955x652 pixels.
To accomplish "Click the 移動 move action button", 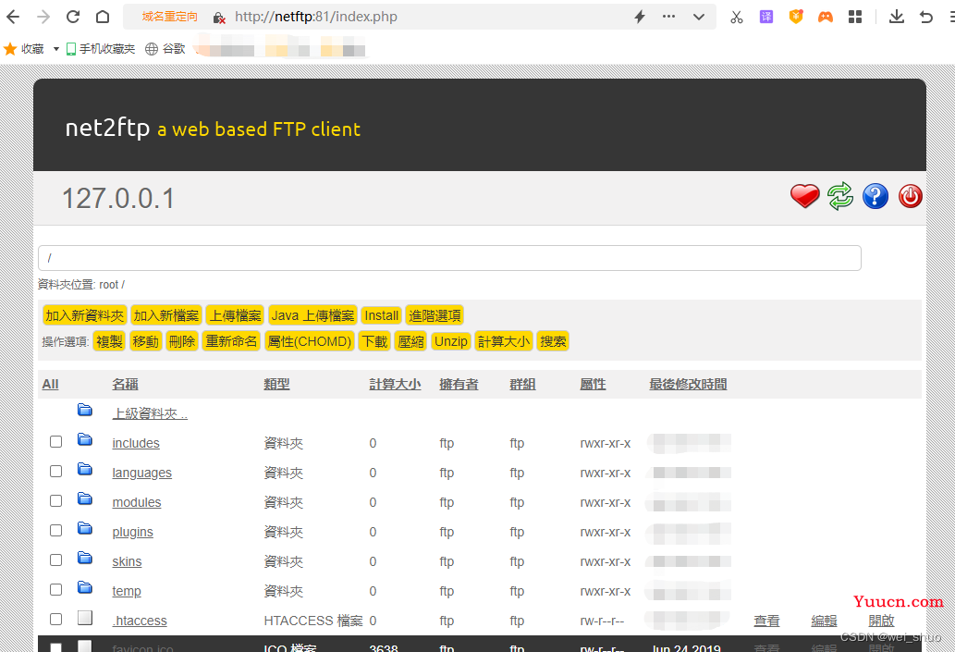I will tap(145, 341).
